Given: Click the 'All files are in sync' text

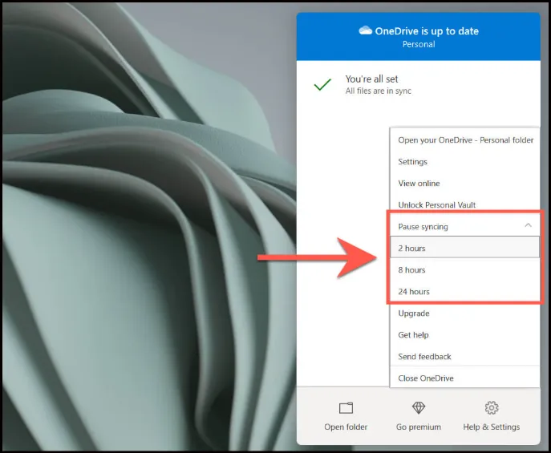Looking at the screenshot, I should [378, 91].
